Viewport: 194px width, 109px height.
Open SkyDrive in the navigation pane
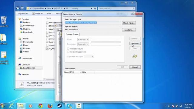pos(25,29)
